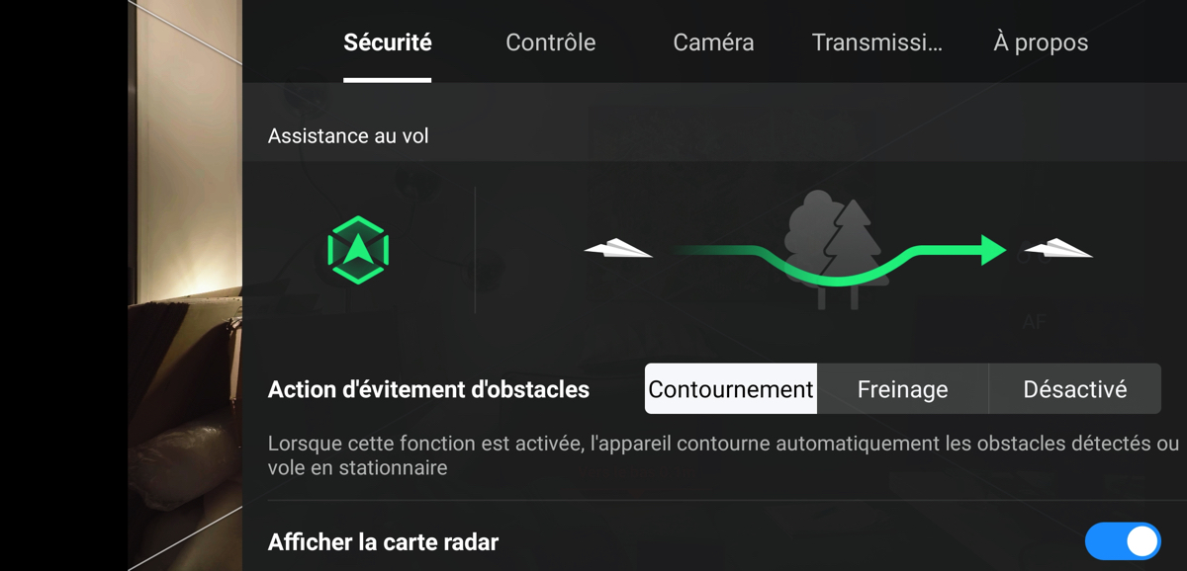
Task: Open the Transmissi... tab
Action: point(877,42)
